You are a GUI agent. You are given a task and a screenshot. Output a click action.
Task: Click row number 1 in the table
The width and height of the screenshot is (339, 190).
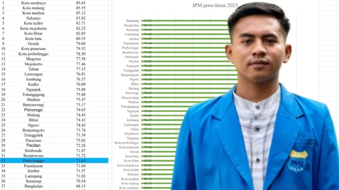pyautogui.click(x=3, y=3)
